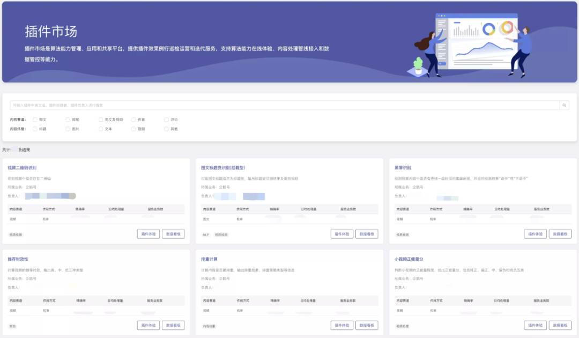Click 图文 cell in 图文标题党识别 table

pyautogui.click(x=206, y=219)
